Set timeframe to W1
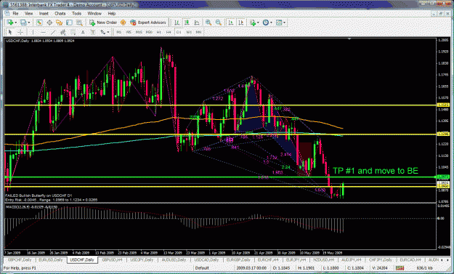 coord(189,32)
